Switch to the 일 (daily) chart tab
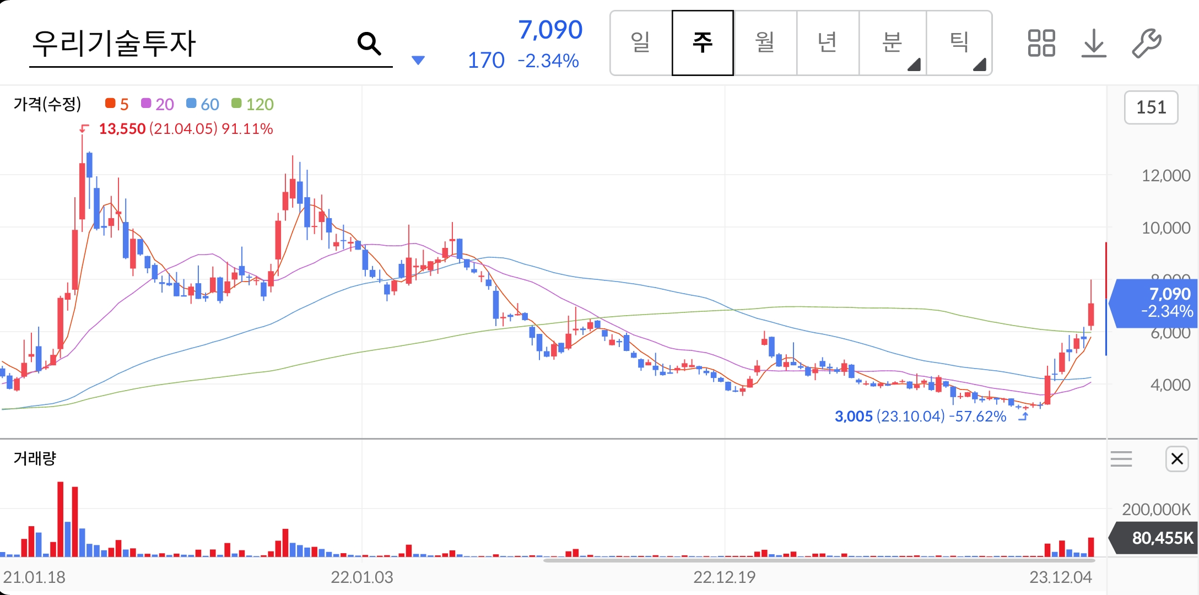The width and height of the screenshot is (1199, 595). point(641,43)
